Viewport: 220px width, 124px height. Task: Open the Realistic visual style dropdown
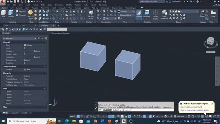pos(126,11)
